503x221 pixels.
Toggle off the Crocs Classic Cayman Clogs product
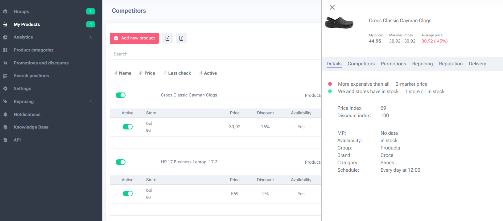click(x=121, y=95)
